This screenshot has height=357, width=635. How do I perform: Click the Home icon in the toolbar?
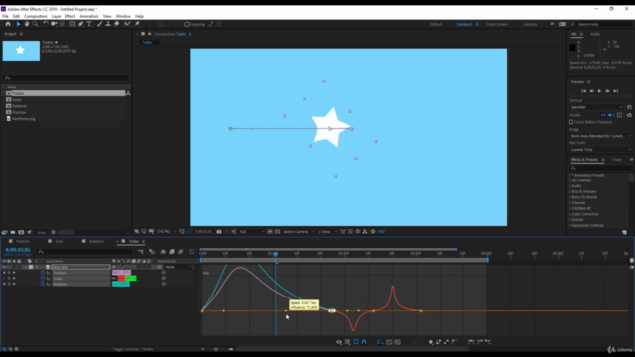pyautogui.click(x=8, y=24)
